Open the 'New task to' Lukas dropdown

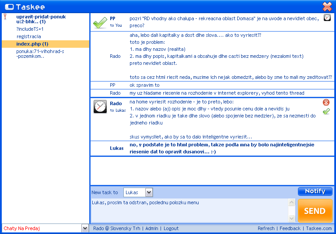[x=149, y=192]
